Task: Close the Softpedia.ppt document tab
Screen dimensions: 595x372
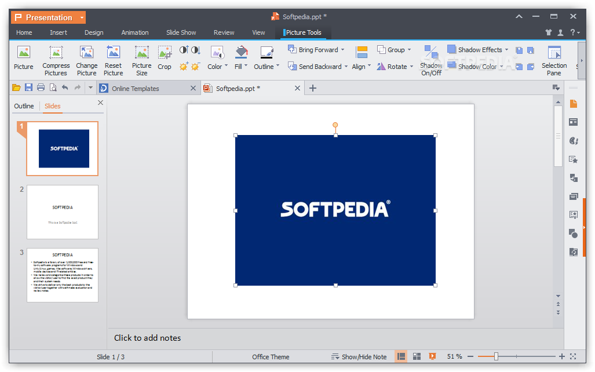Action: (x=298, y=88)
